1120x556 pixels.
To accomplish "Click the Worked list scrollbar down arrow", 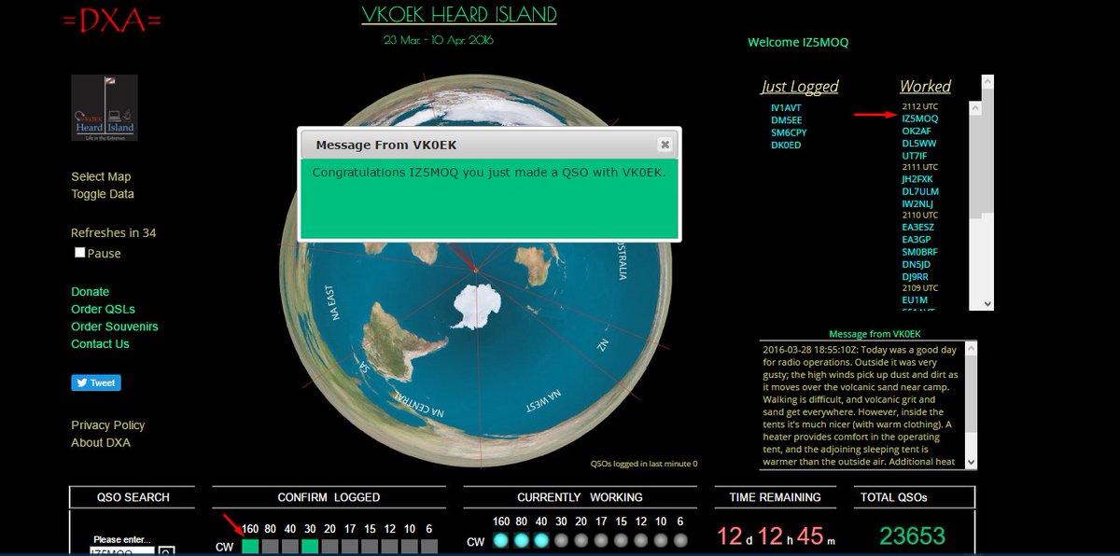I will coord(987,303).
